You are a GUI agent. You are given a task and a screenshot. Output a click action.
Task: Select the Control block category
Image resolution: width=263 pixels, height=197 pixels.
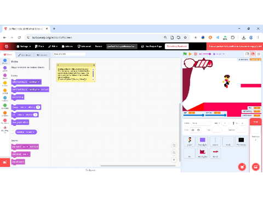(x=5, y=91)
